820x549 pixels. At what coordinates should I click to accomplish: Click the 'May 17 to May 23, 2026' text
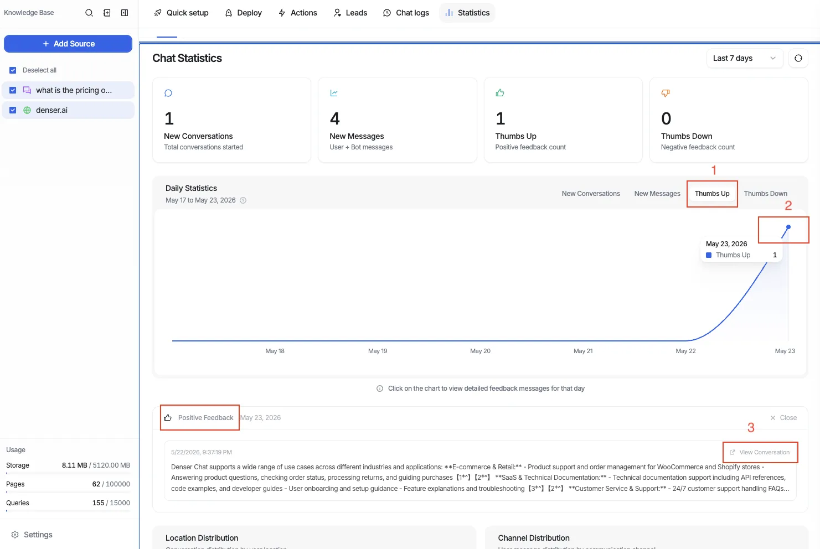click(x=200, y=200)
